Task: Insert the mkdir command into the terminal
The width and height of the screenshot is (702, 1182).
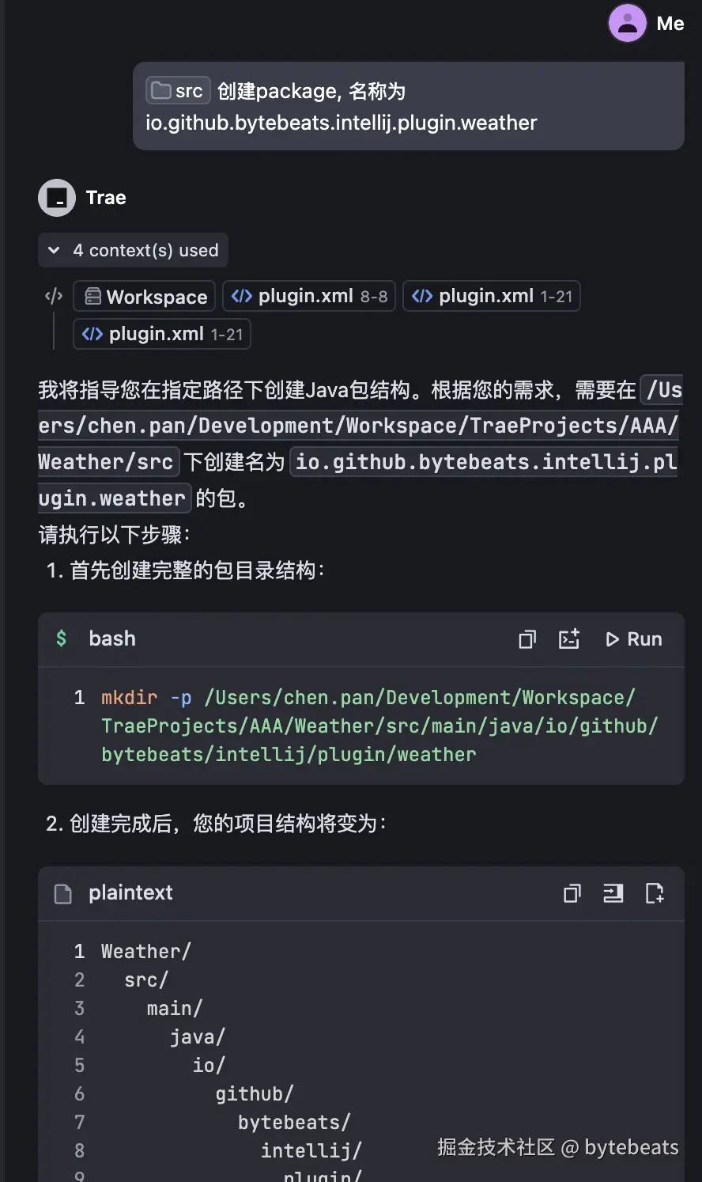Action: click(x=569, y=638)
